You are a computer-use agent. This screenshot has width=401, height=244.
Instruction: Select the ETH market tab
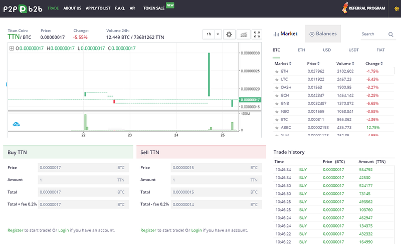point(301,50)
